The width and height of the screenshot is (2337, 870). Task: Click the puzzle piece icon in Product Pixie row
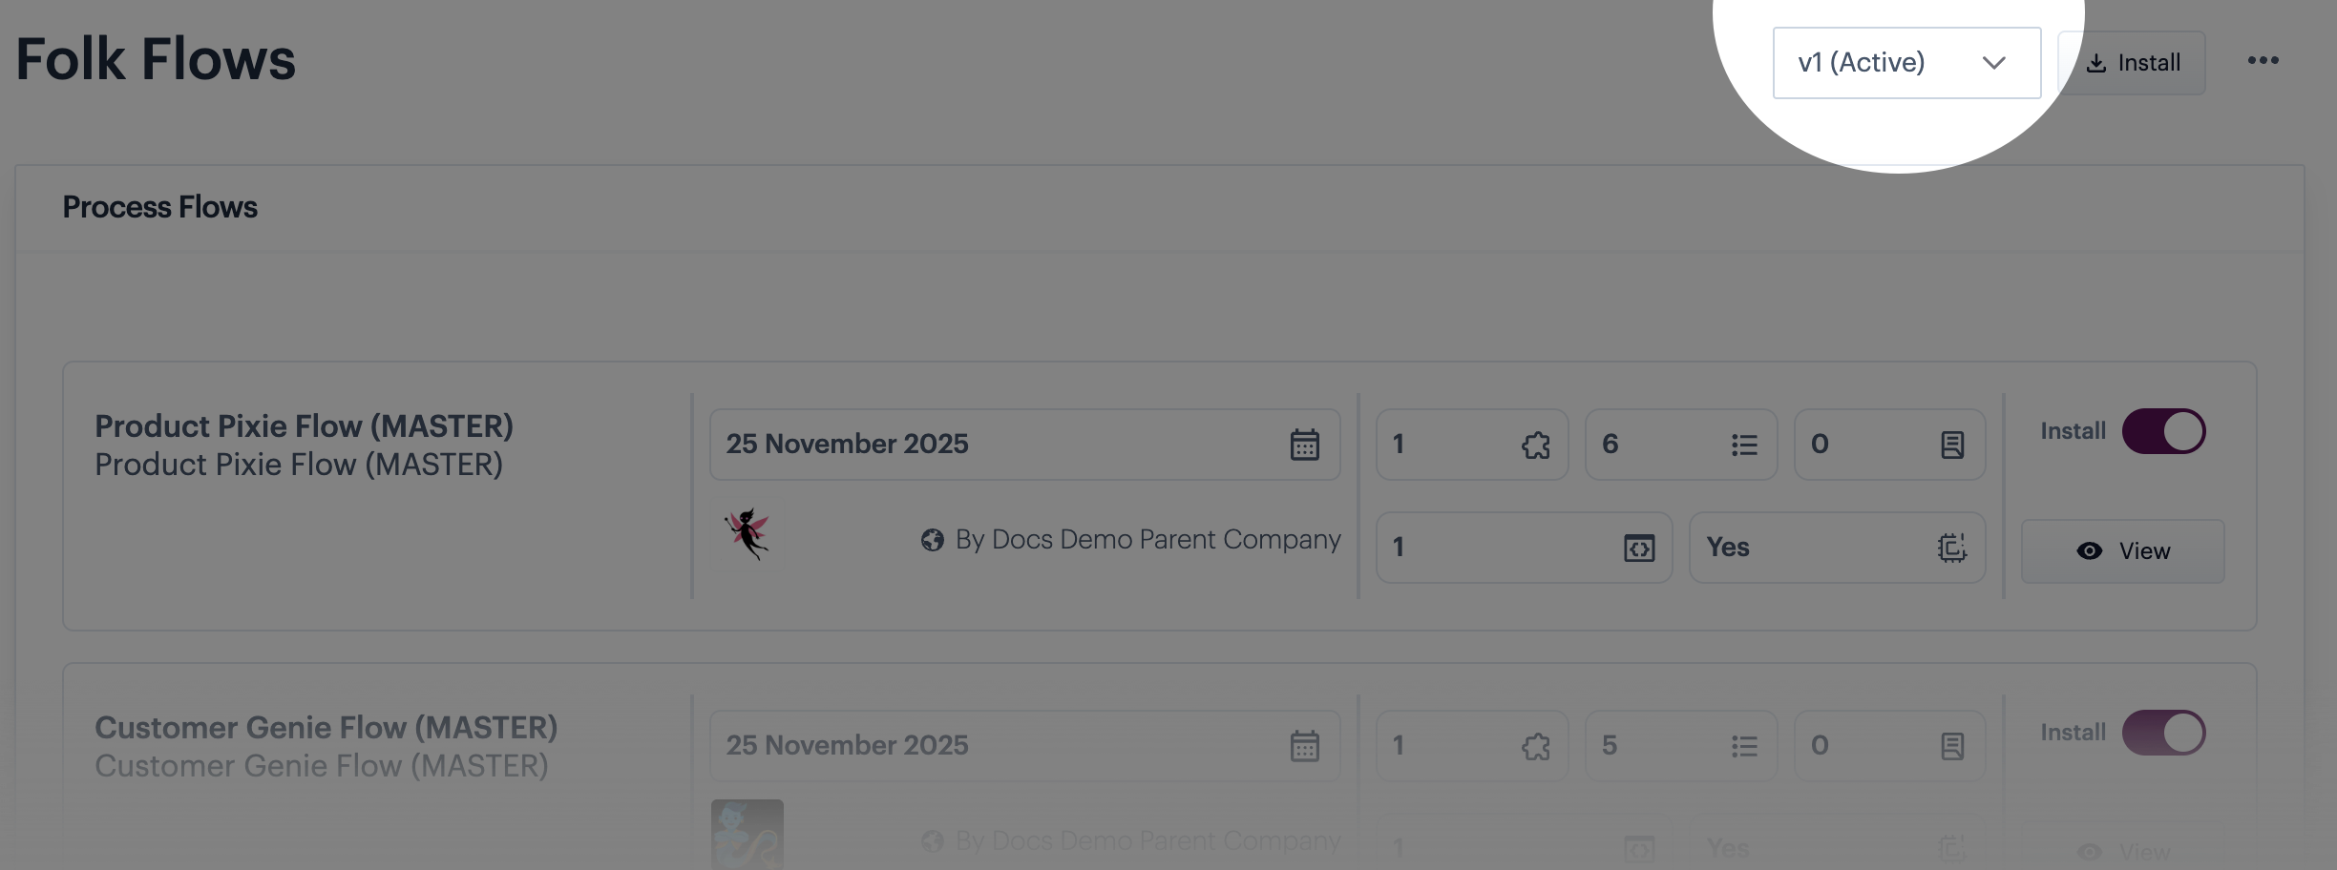(x=1535, y=445)
